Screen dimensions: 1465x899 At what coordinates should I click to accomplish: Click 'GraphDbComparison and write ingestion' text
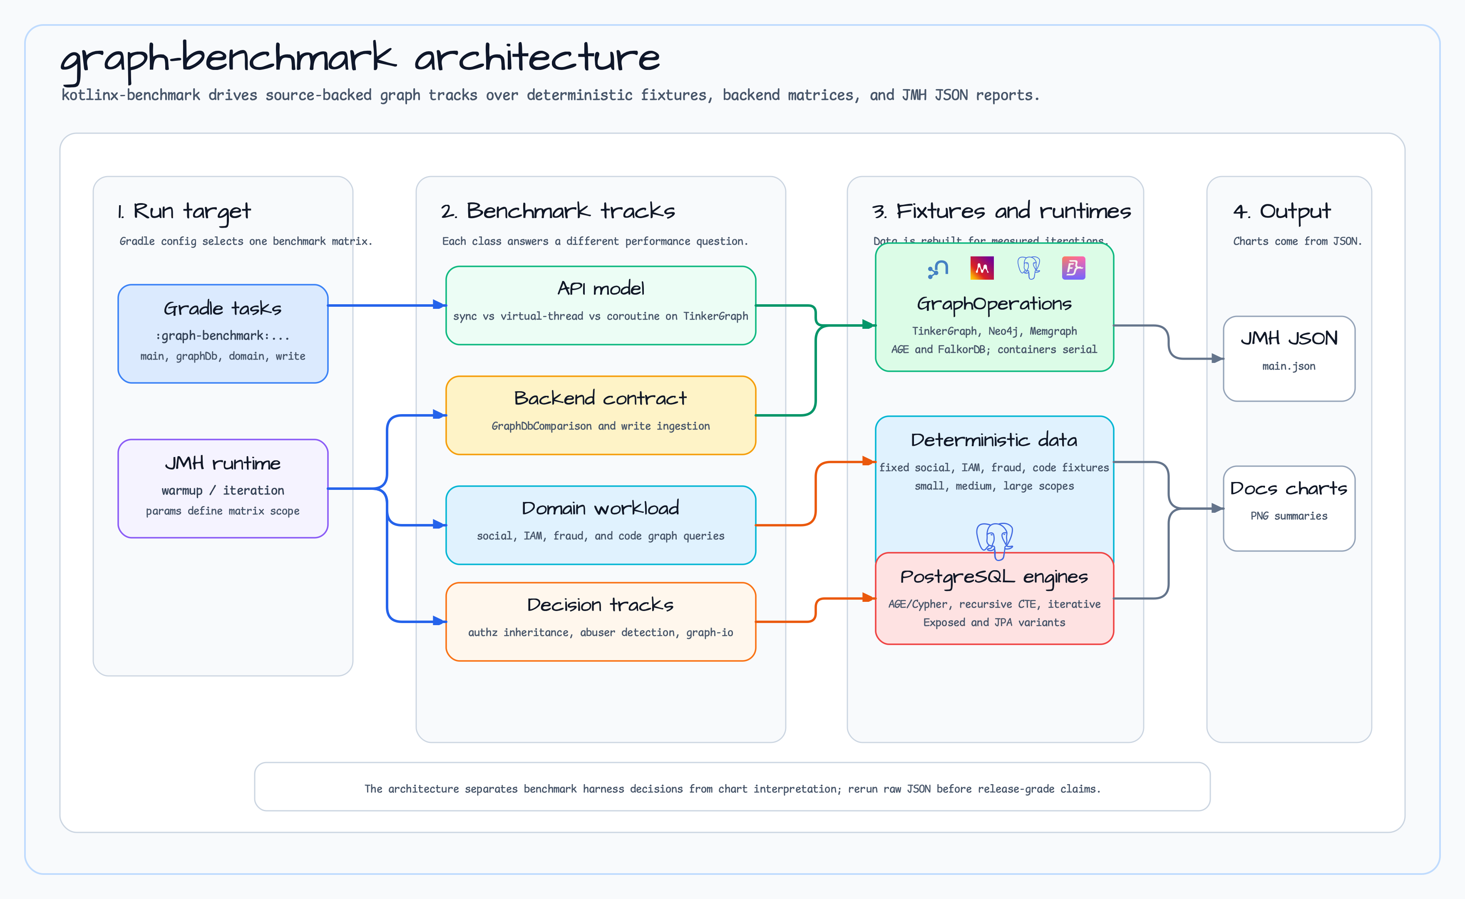pyautogui.click(x=601, y=426)
